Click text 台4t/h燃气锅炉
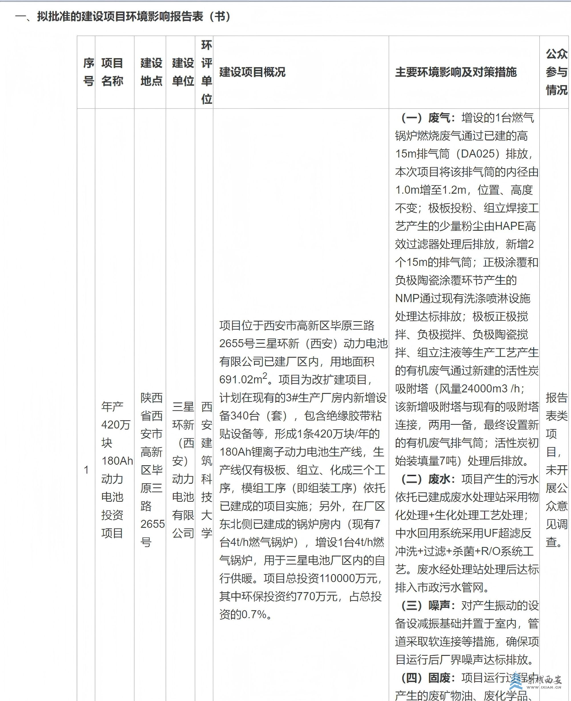Screen dimensions: 571x701 pyautogui.click(x=257, y=542)
